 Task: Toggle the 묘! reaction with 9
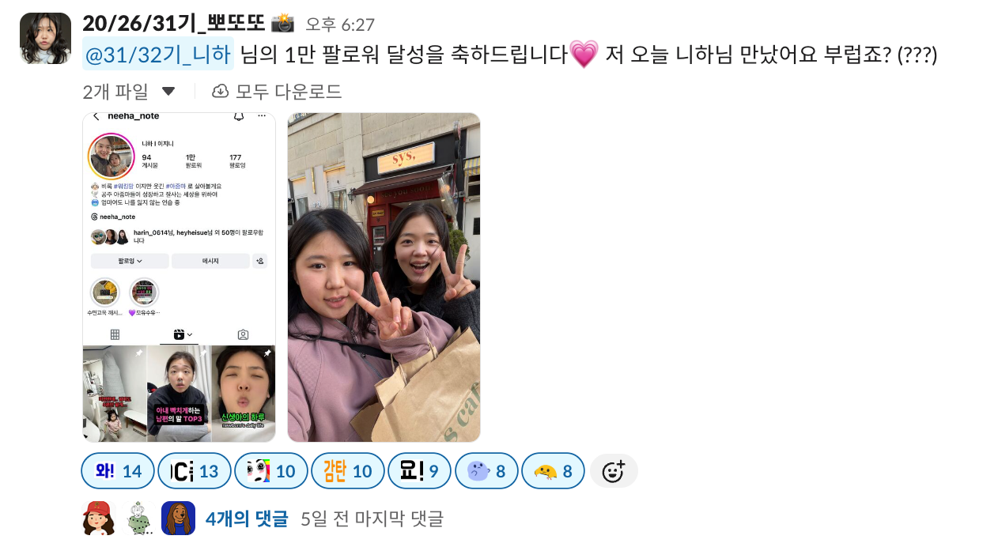(x=419, y=471)
